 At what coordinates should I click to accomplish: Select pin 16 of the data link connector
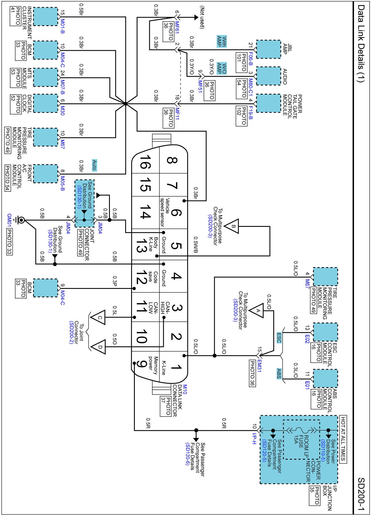(x=145, y=162)
